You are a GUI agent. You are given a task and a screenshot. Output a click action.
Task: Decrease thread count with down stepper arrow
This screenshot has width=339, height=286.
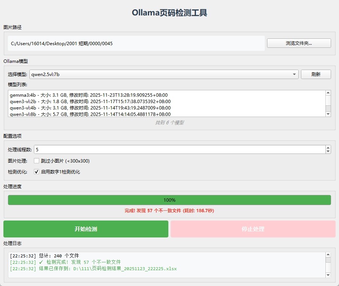pyautogui.click(x=328, y=151)
